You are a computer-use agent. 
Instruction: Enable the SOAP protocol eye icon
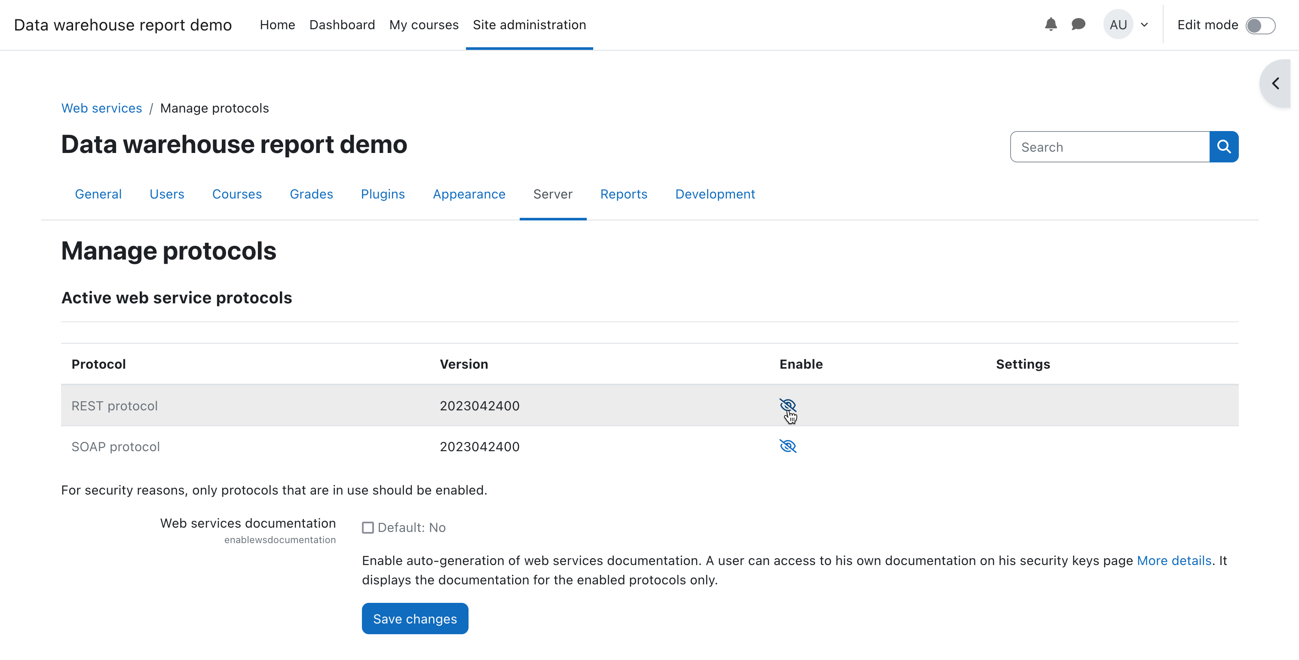point(787,446)
